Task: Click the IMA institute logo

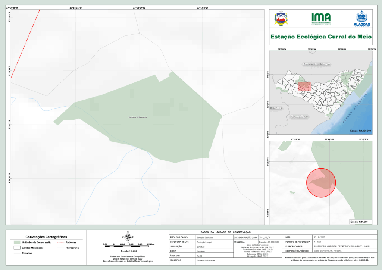Action: 321,18
